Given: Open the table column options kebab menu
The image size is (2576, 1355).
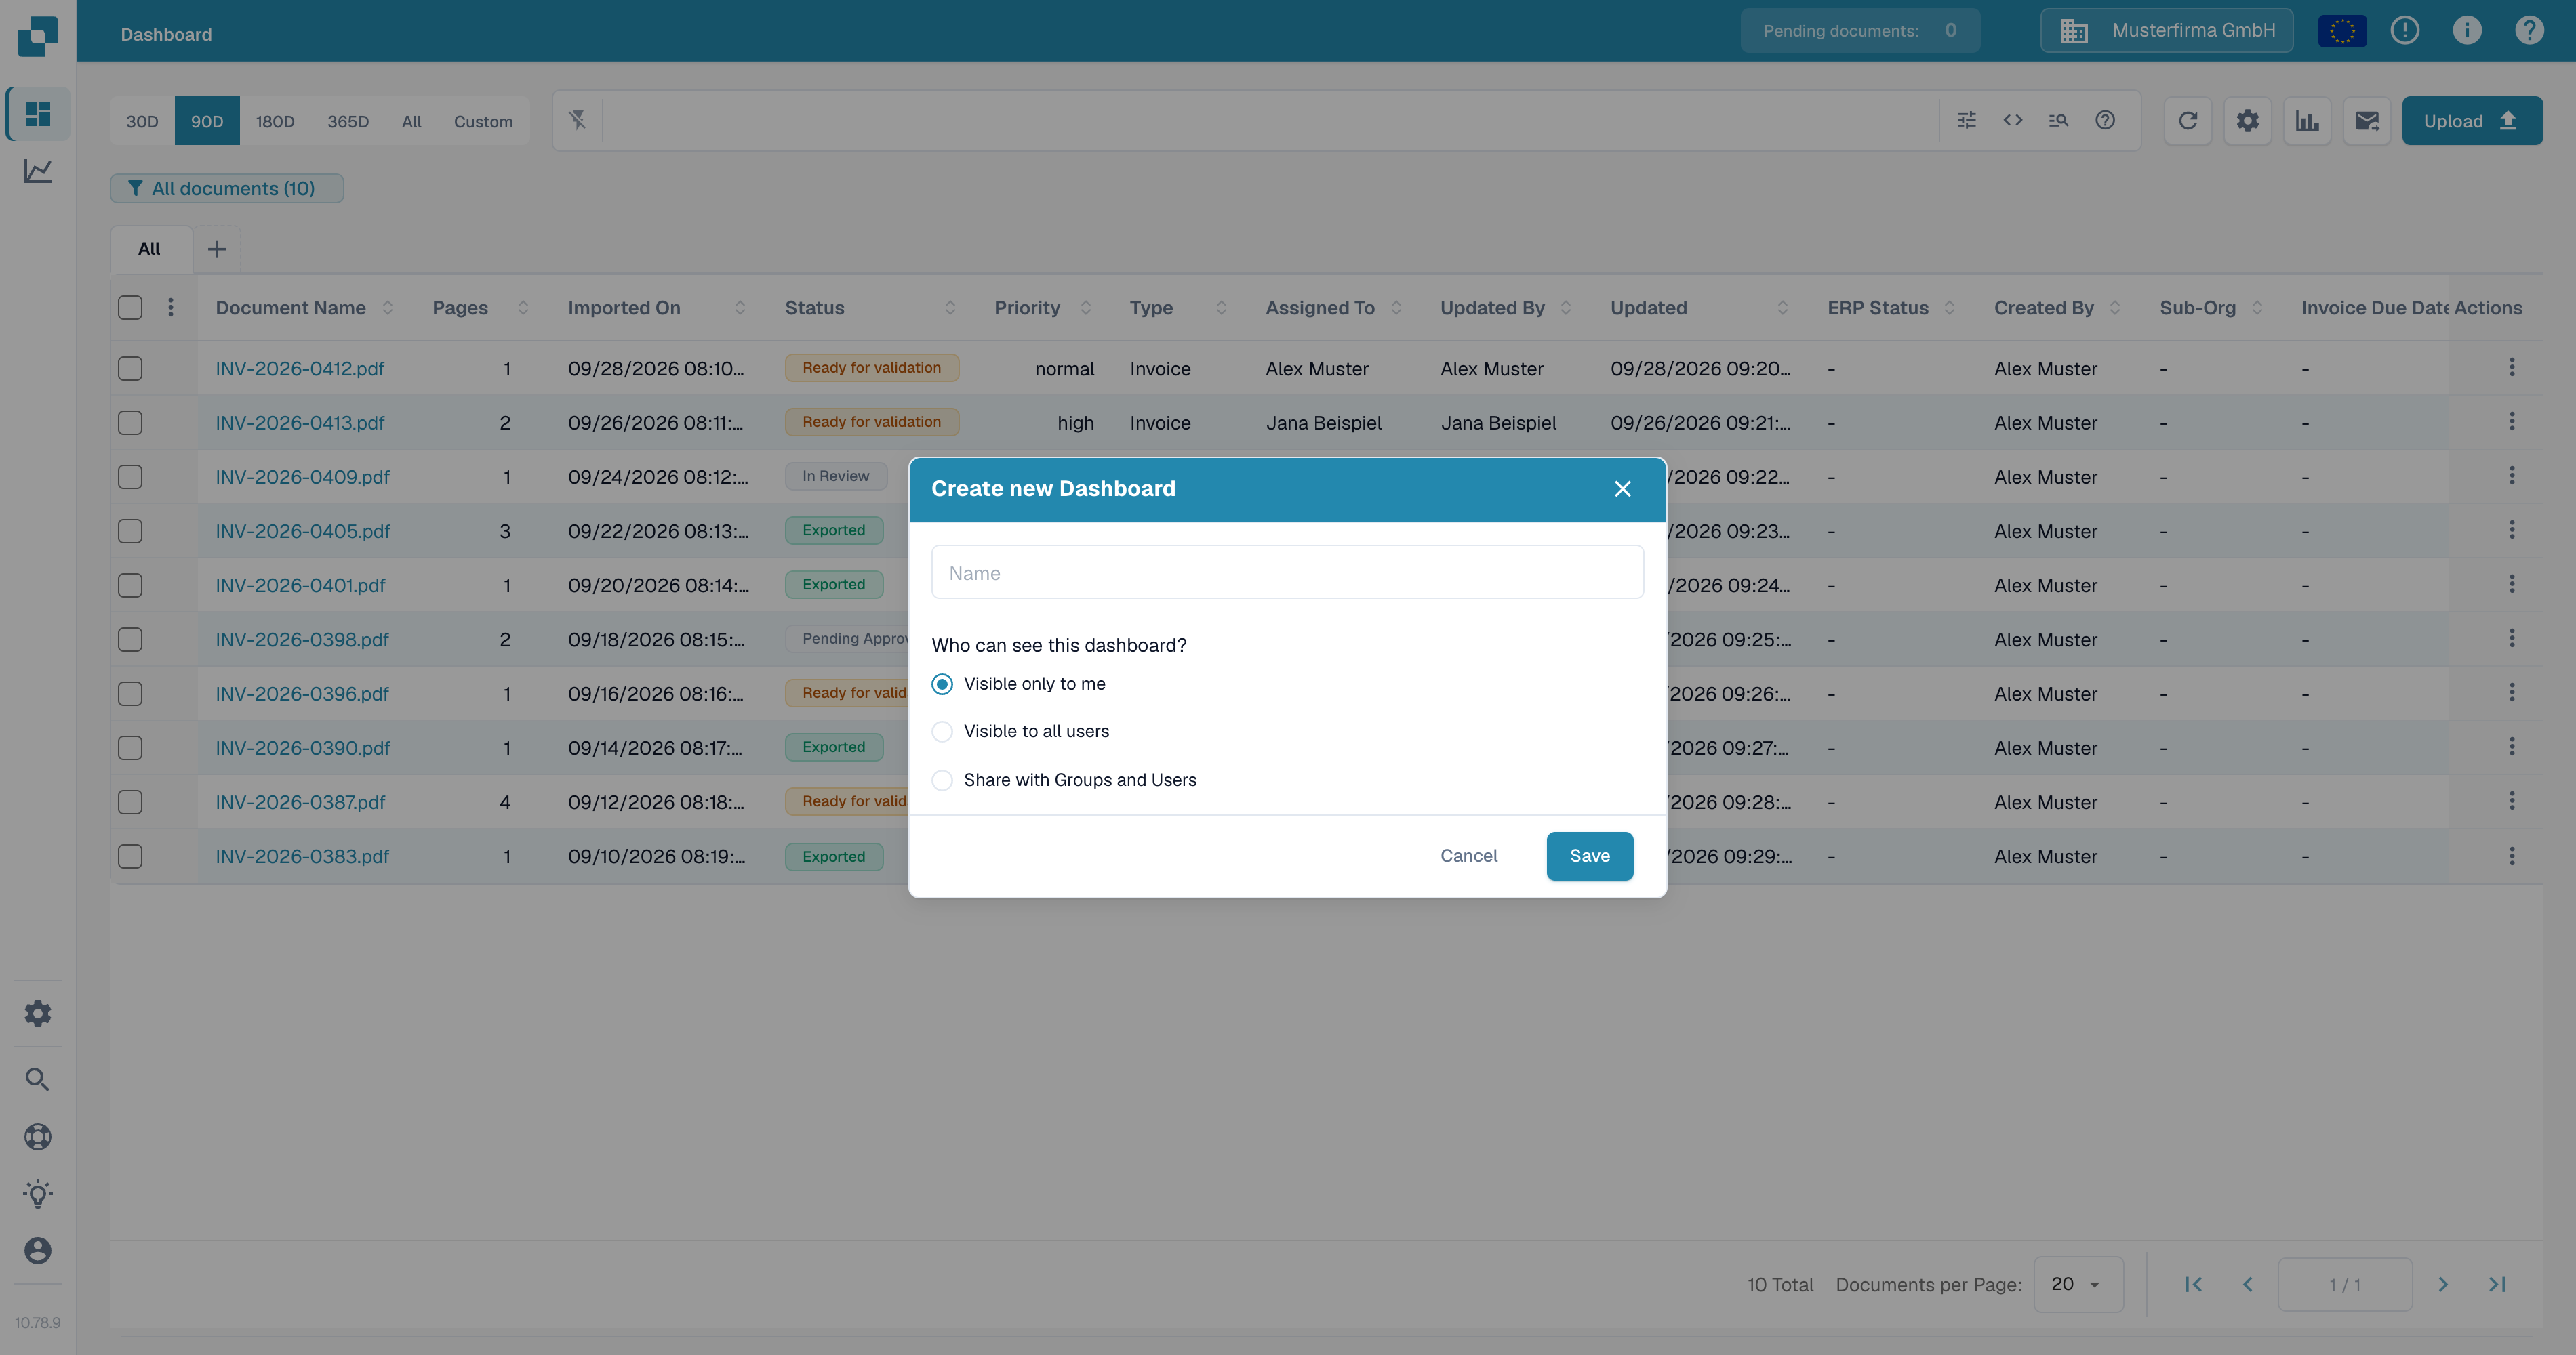Looking at the screenshot, I should point(171,308).
